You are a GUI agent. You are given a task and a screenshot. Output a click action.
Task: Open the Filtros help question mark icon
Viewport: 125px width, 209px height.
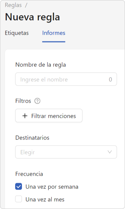[37, 101]
